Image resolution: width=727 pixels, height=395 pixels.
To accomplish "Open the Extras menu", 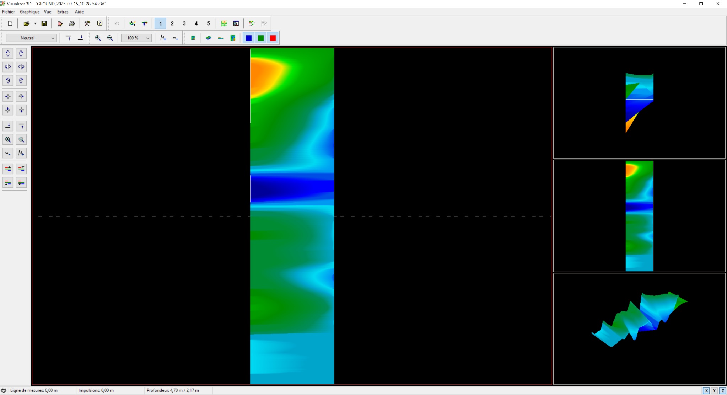I will pos(63,12).
